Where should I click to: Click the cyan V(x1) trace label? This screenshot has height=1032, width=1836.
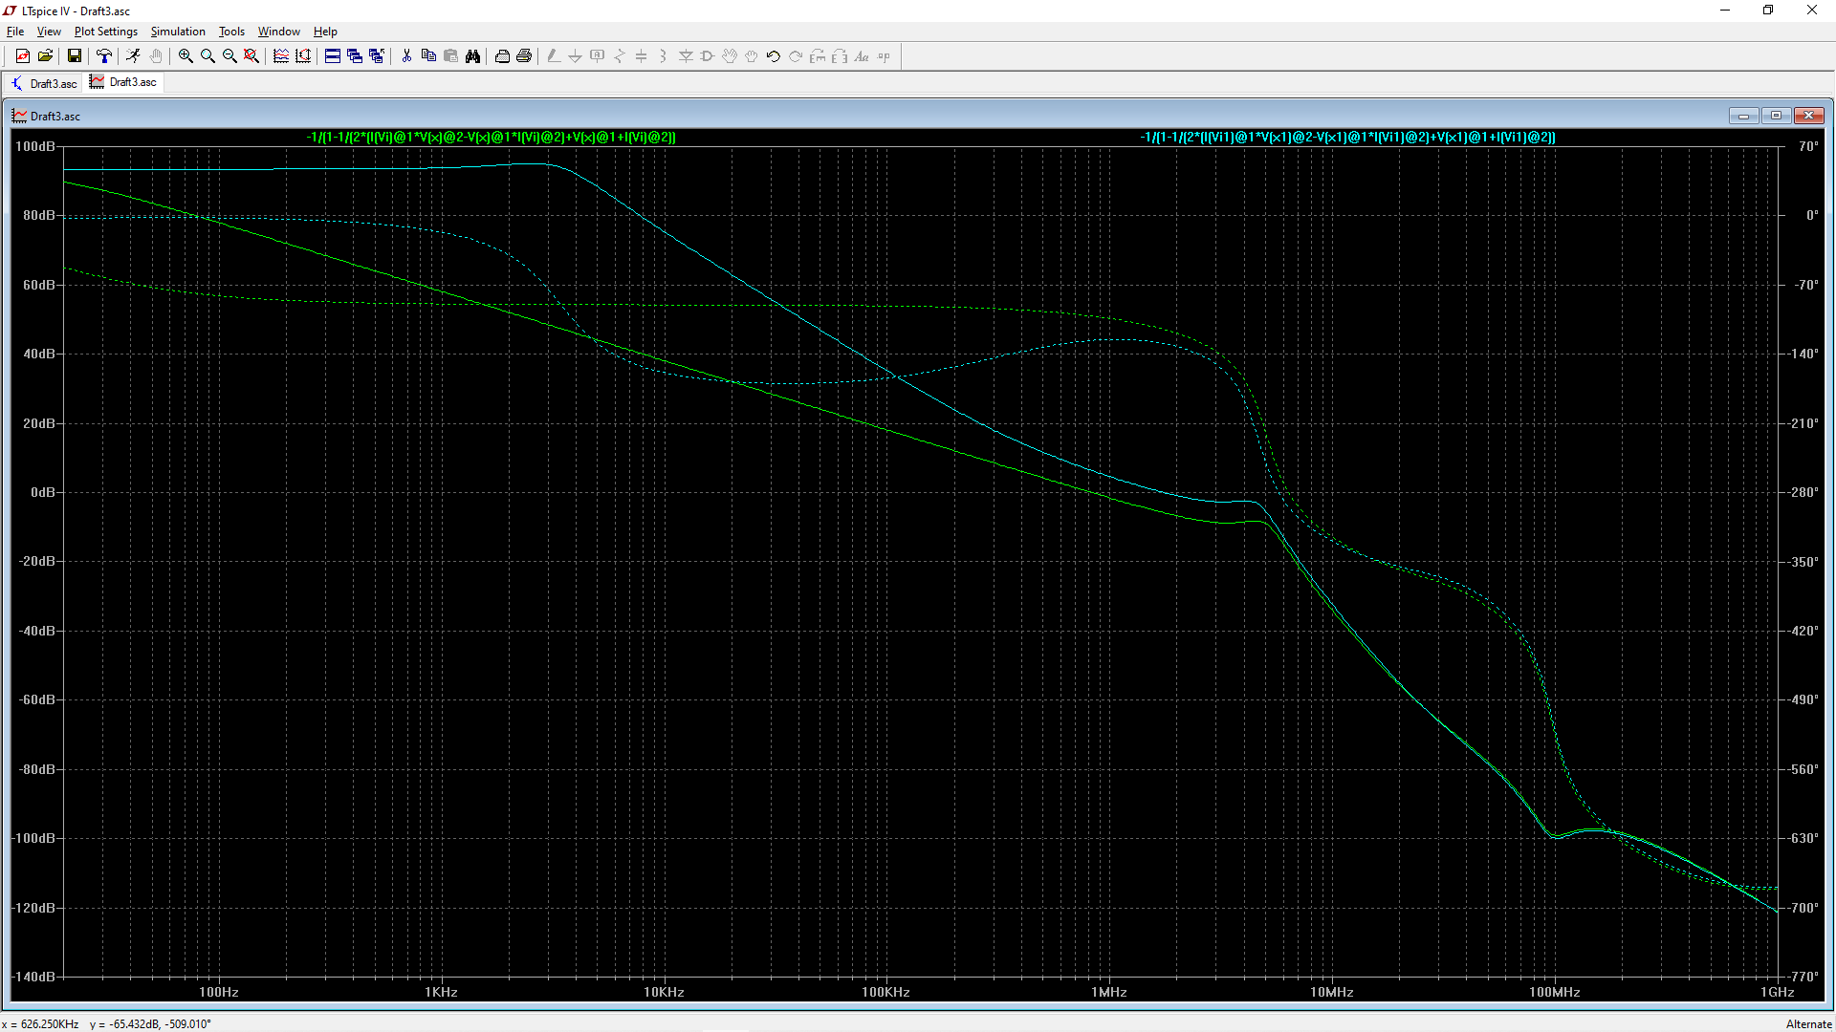pos(1347,137)
